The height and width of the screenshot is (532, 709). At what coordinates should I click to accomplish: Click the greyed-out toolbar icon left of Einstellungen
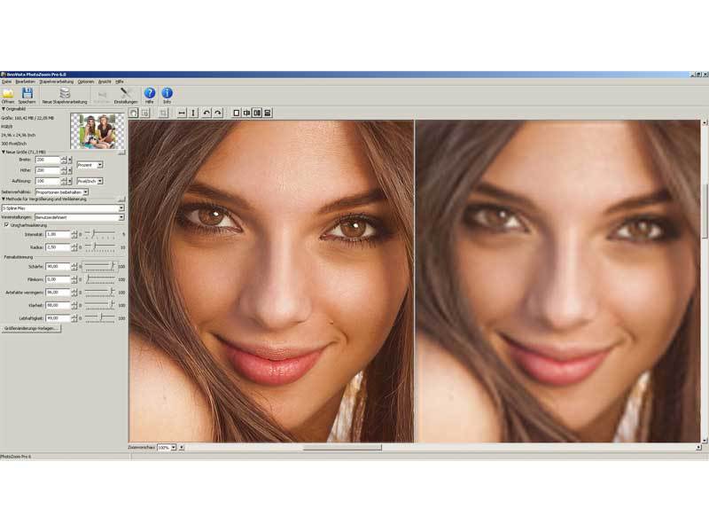click(102, 94)
